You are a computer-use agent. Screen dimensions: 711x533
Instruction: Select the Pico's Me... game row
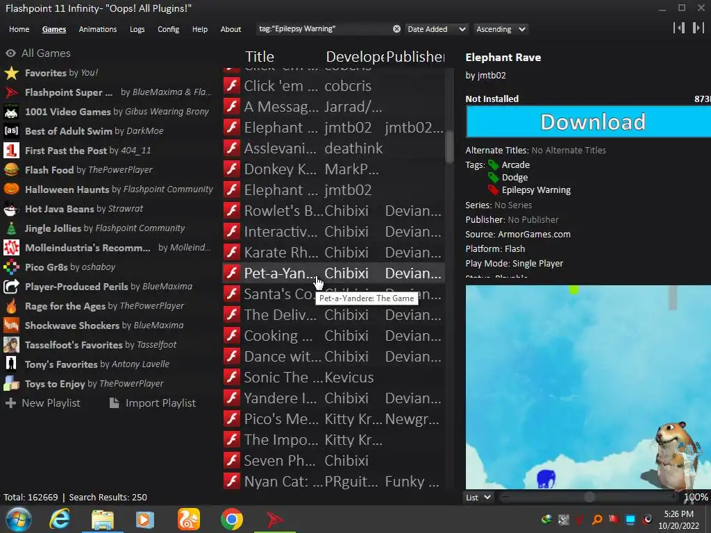334,418
